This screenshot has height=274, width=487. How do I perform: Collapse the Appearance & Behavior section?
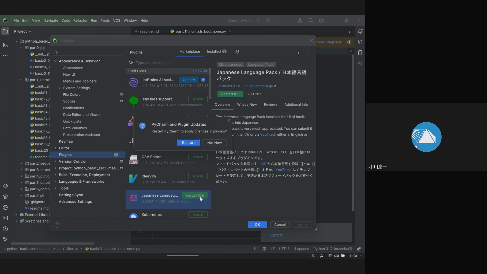[x=55, y=61]
